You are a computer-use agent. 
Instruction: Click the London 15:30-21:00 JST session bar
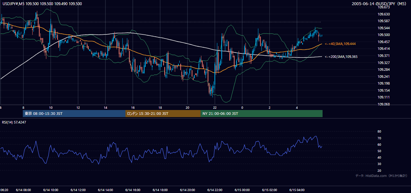(163, 114)
